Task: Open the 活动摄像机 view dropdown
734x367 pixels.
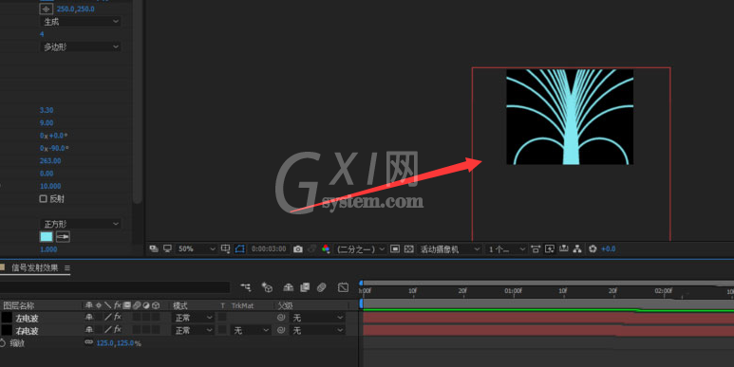Action: [449, 249]
